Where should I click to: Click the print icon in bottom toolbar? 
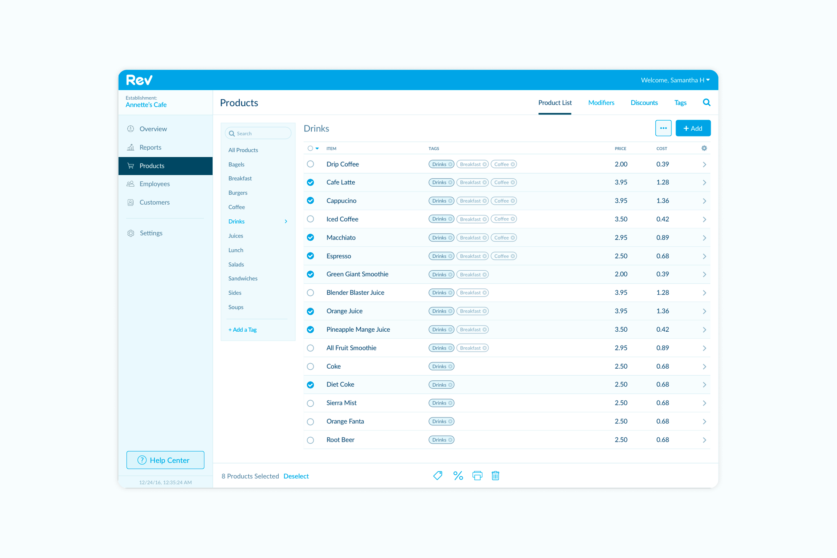pos(477,476)
